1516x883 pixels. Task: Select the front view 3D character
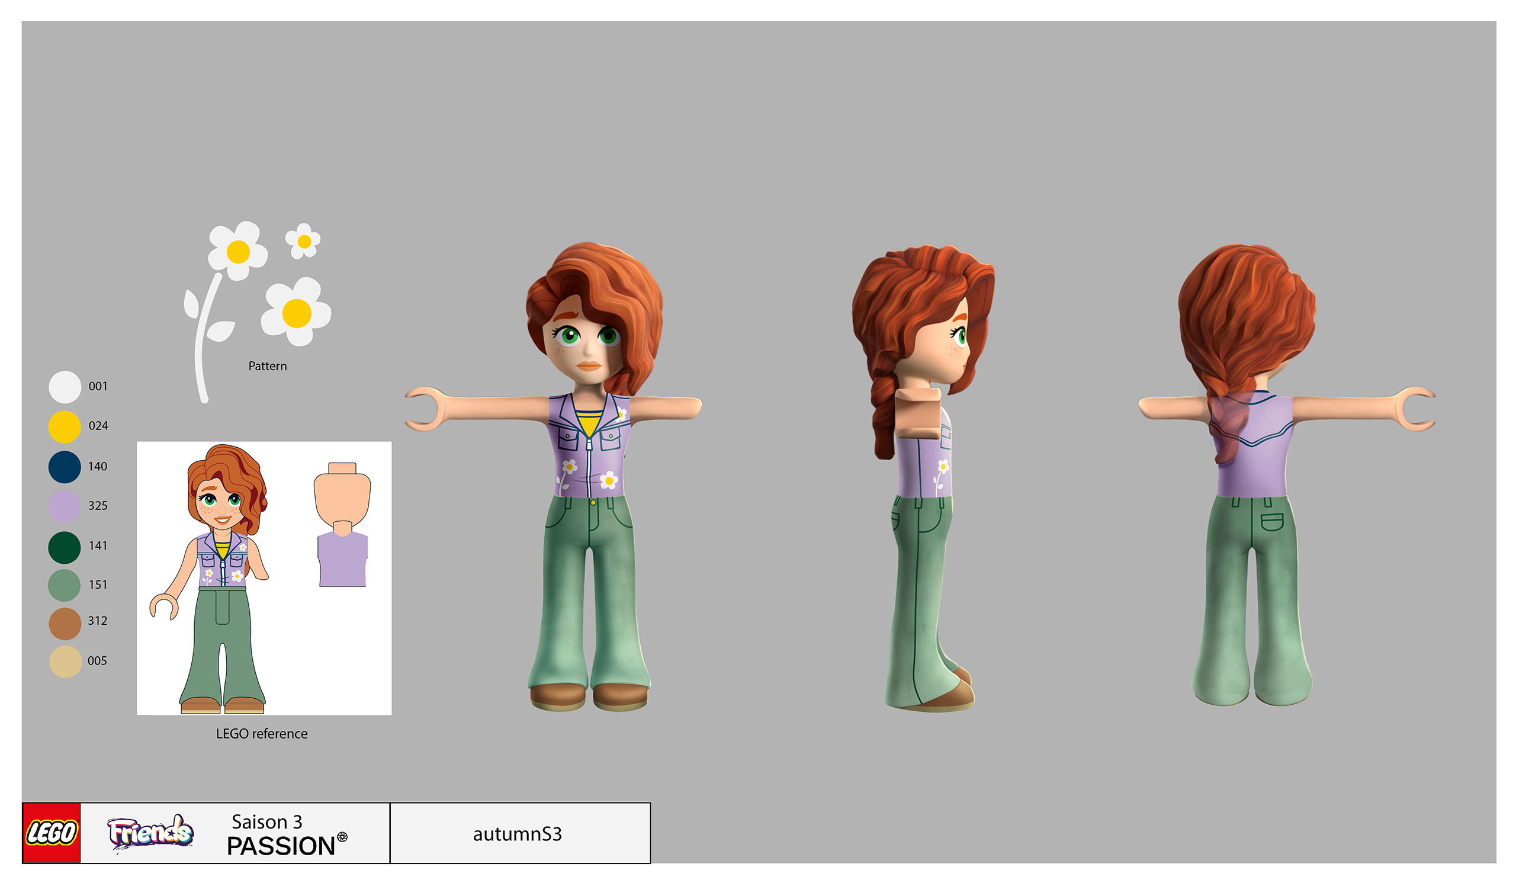pos(590,475)
